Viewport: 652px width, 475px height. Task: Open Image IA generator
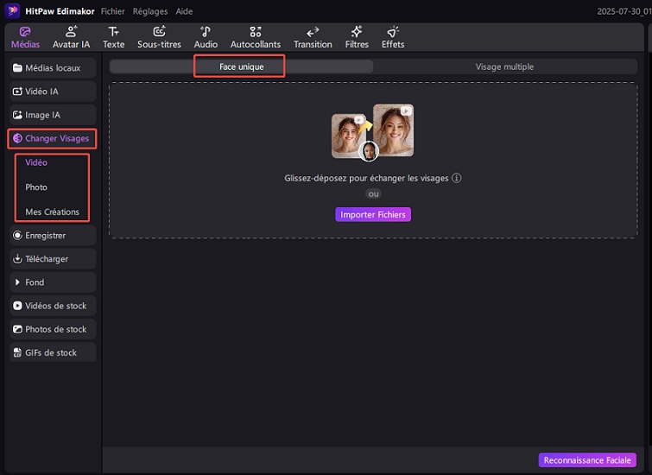pyautogui.click(x=53, y=115)
